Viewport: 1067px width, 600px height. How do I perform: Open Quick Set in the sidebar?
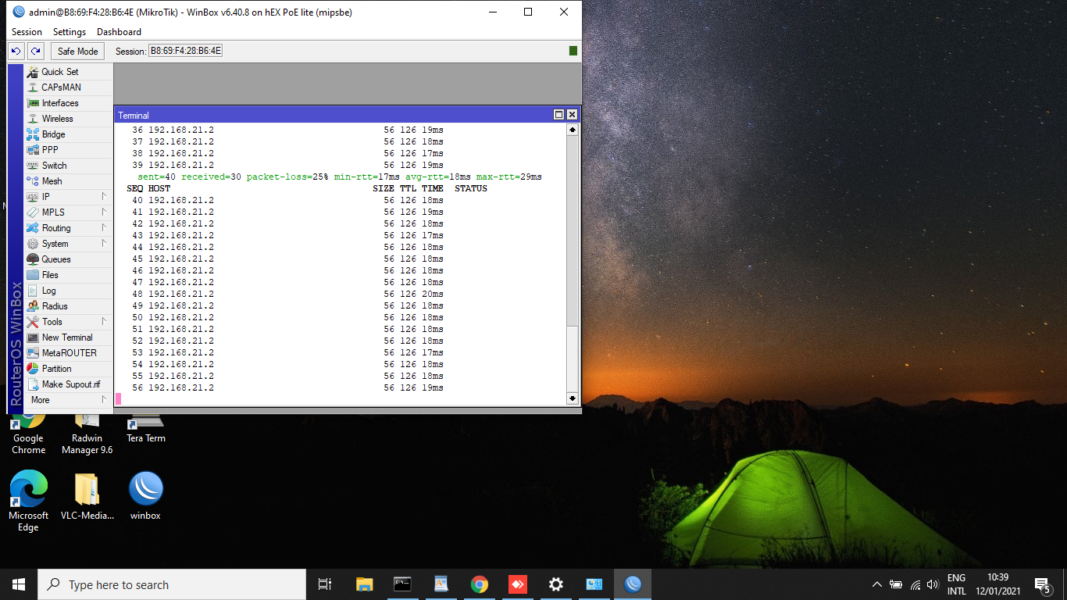click(59, 72)
